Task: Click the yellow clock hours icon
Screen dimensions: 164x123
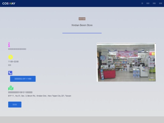Action: [x=11, y=57]
